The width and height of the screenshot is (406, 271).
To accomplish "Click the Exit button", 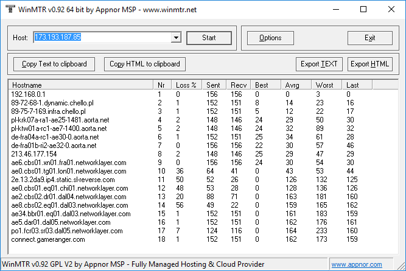I will pyautogui.click(x=369, y=38).
